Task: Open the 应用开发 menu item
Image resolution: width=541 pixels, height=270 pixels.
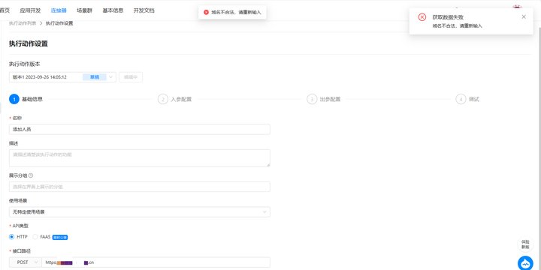Action: coord(30,10)
